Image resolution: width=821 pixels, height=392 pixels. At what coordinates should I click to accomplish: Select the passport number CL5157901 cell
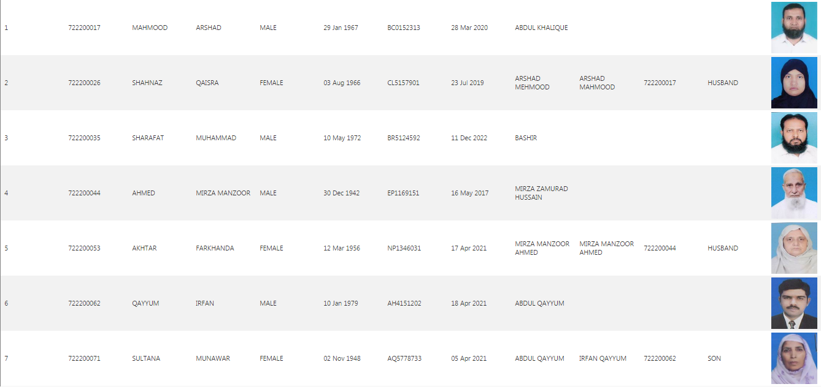403,83
